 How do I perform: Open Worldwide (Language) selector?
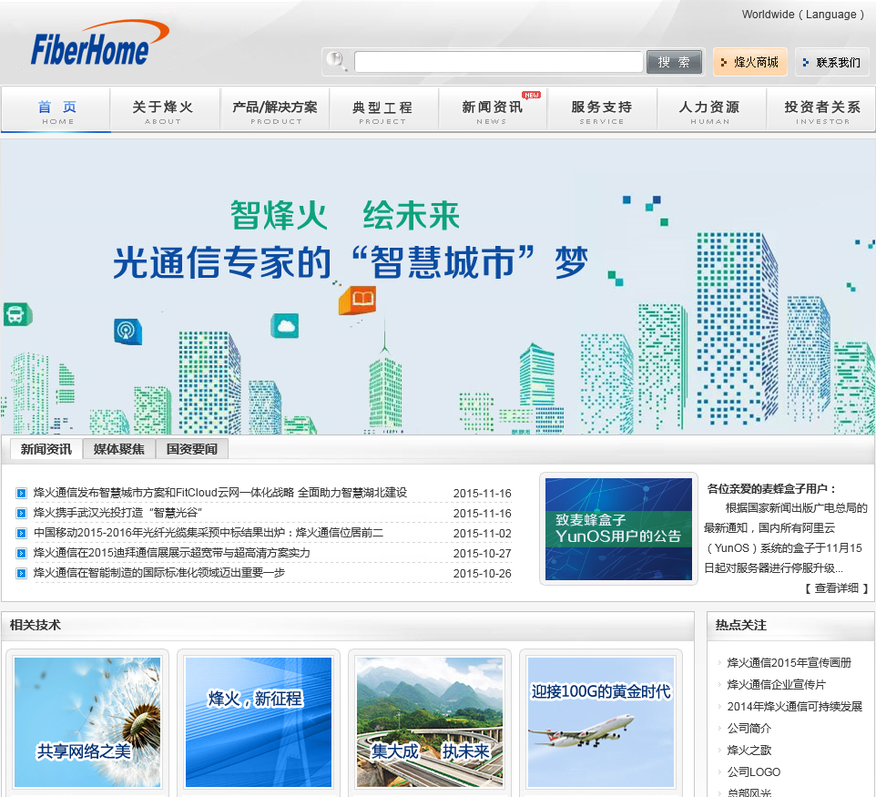point(803,15)
